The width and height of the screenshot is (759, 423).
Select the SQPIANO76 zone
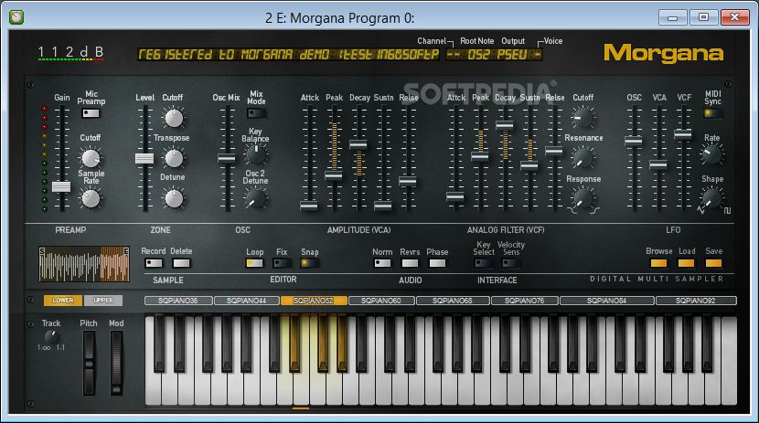(x=525, y=301)
